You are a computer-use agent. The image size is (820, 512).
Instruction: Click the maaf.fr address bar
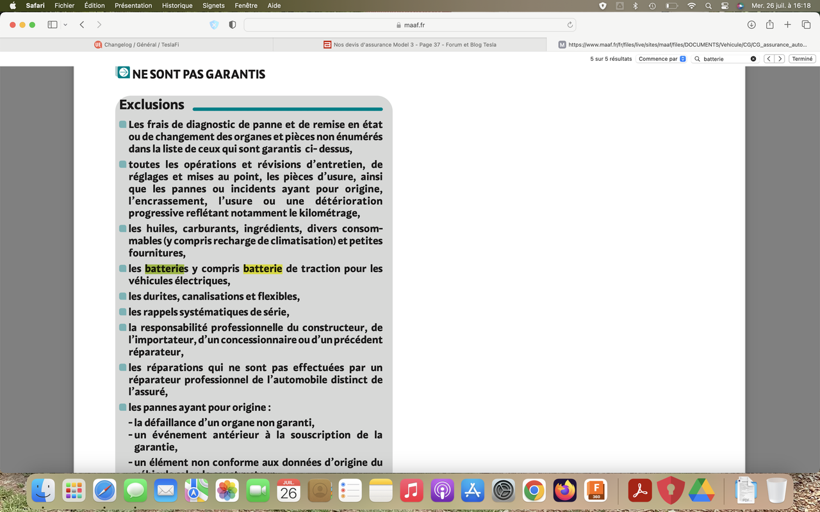point(410,25)
